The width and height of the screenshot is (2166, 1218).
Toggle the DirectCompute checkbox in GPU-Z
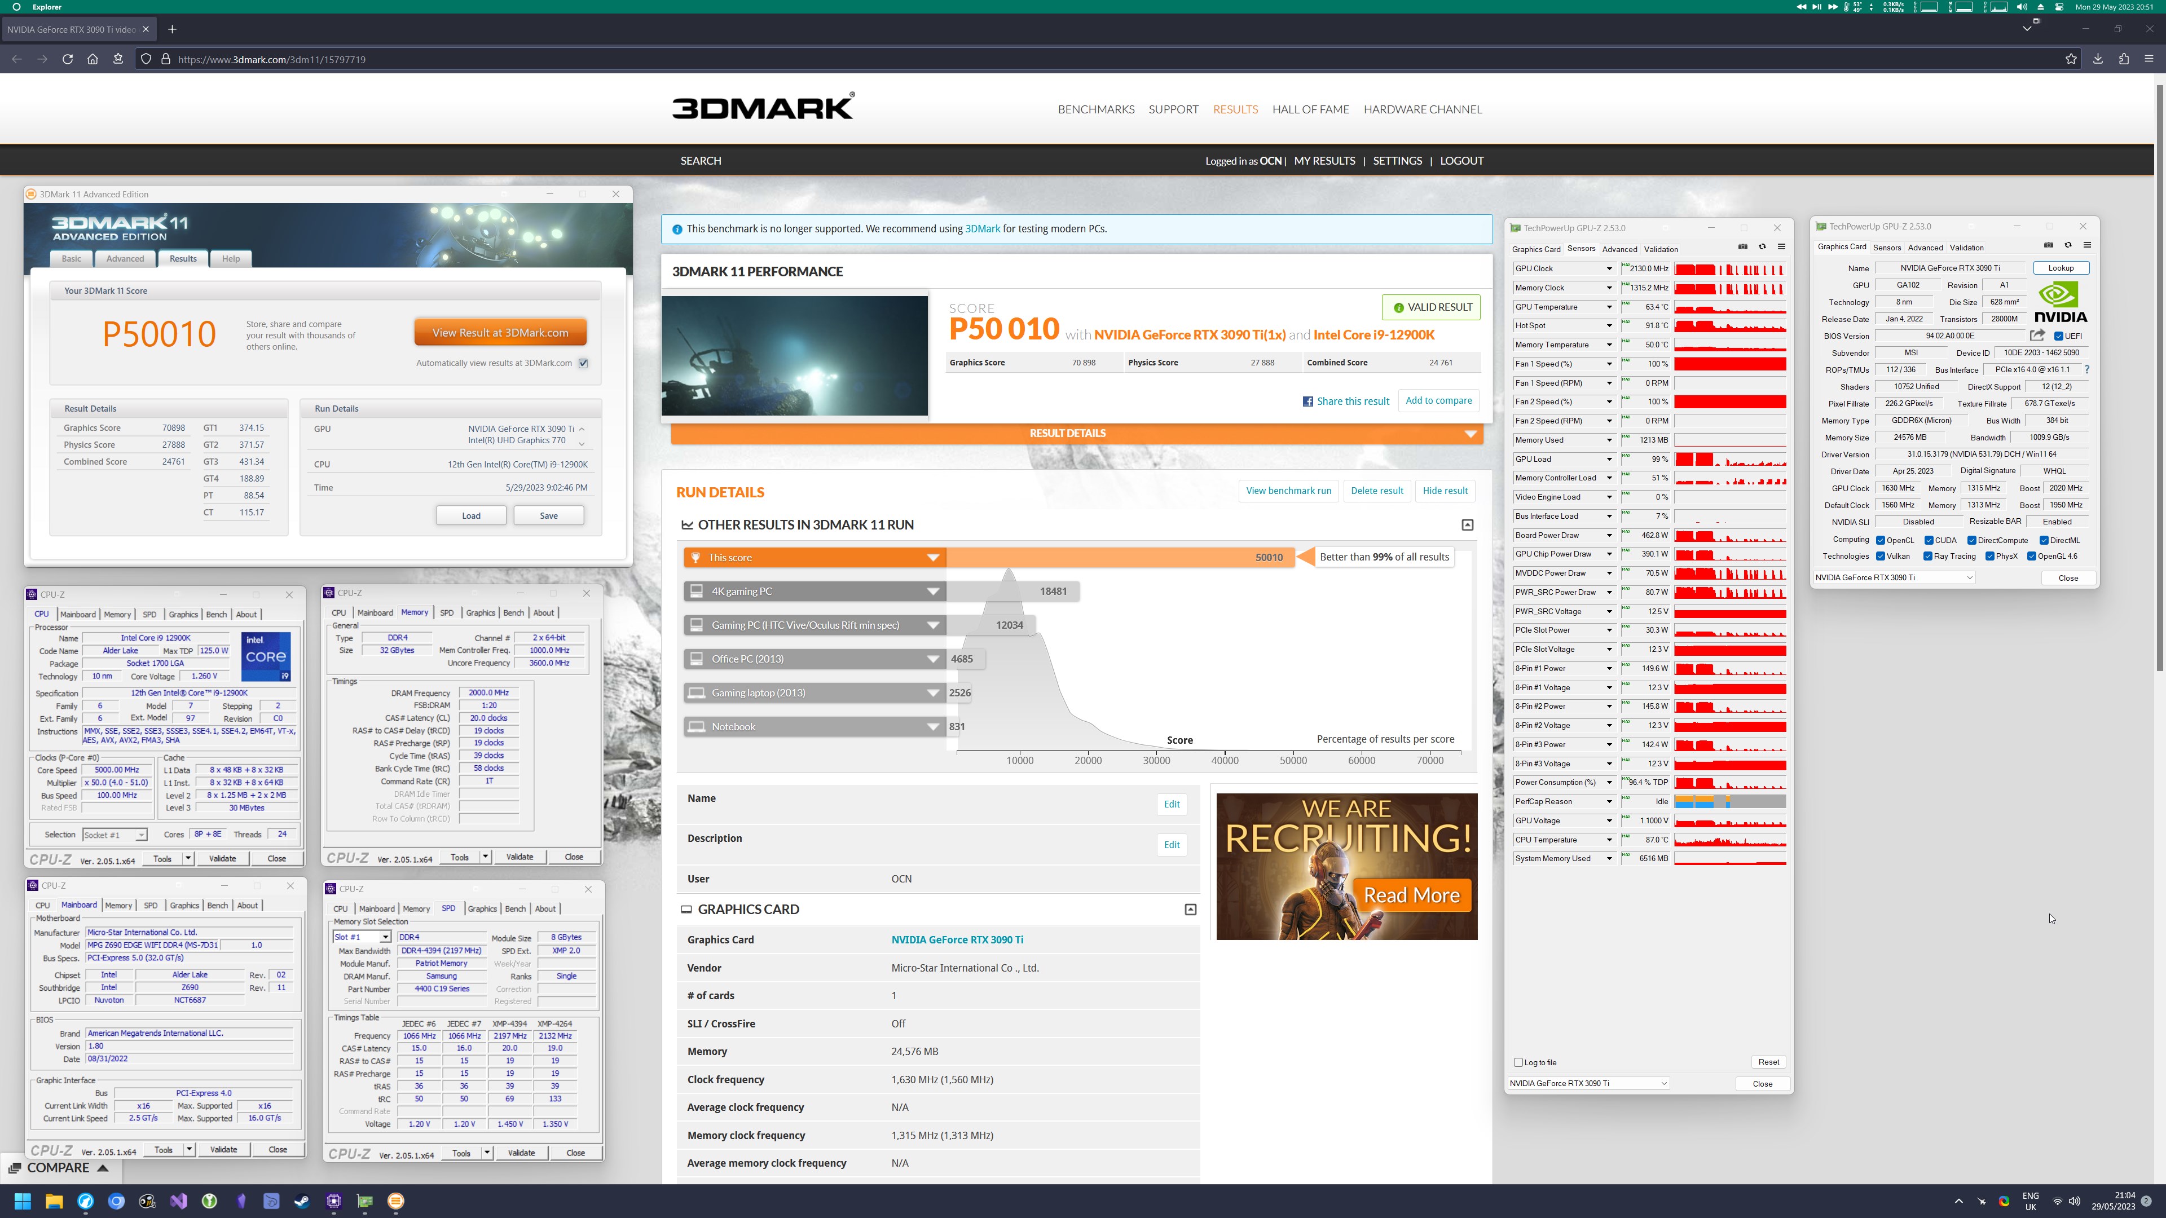coord(1972,541)
